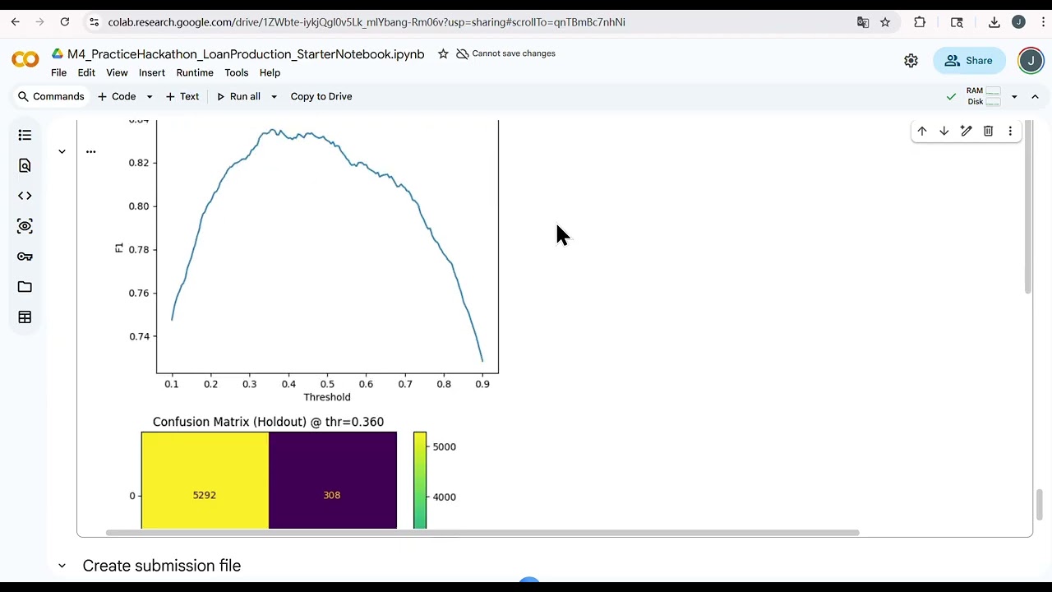The image size is (1052, 592).
Task: Click the vertical page scrollbar thumb
Action: (x=1039, y=504)
